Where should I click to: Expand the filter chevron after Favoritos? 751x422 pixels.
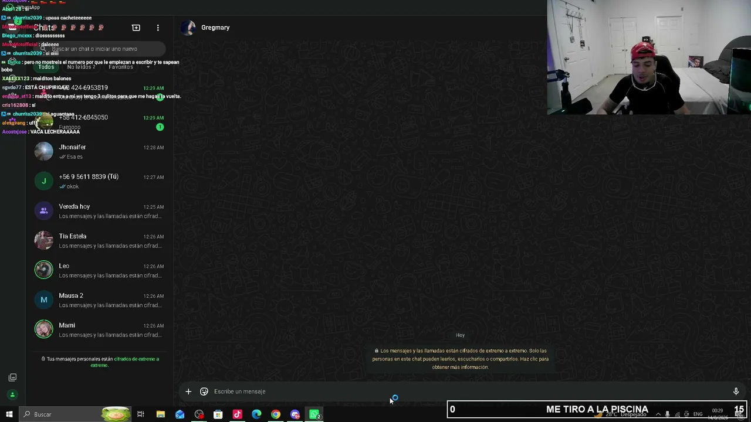tap(148, 67)
